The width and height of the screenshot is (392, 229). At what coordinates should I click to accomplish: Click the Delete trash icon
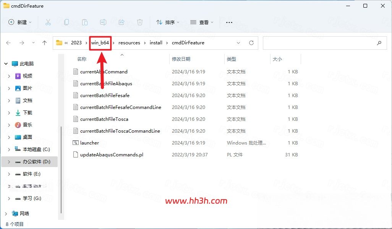click(x=140, y=22)
